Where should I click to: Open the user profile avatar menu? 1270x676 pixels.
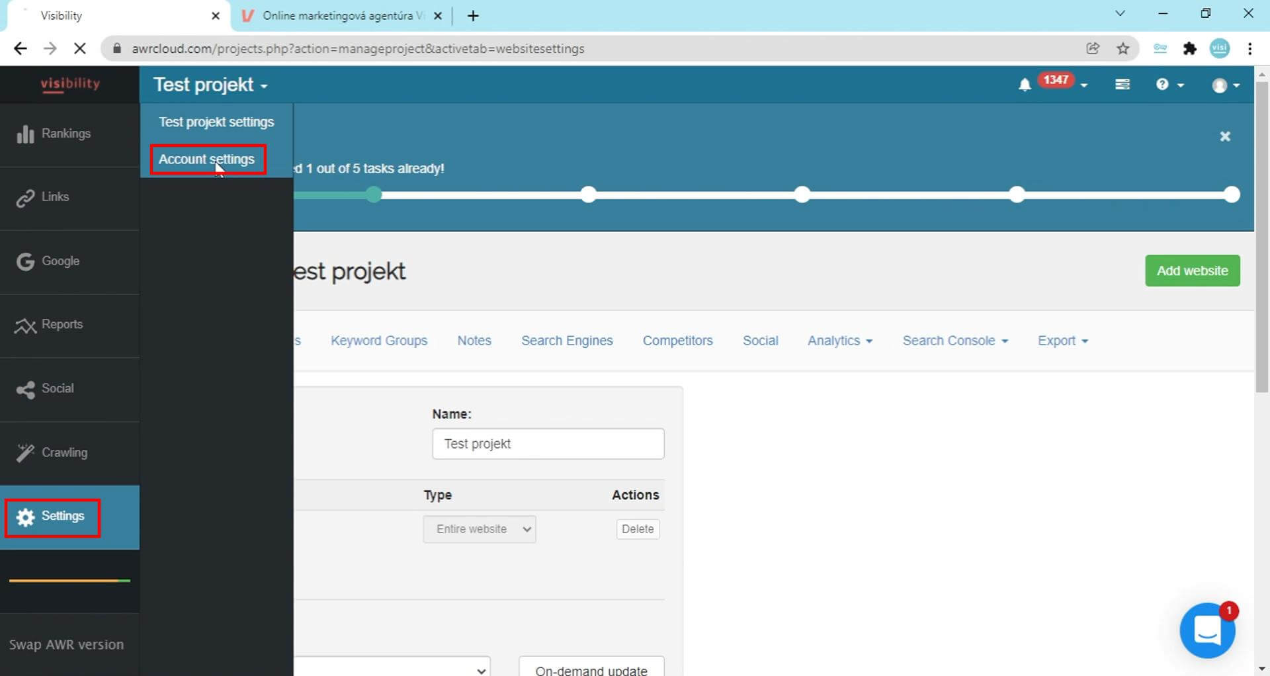coord(1225,85)
